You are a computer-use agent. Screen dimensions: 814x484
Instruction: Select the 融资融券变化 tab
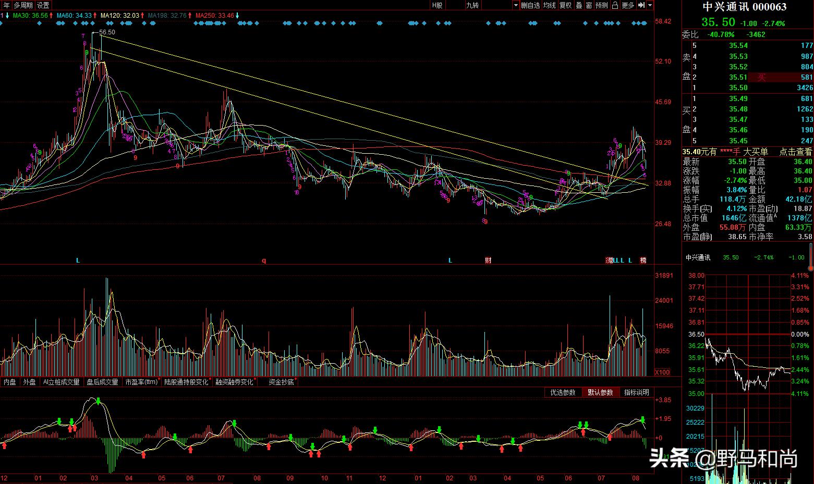(x=235, y=382)
